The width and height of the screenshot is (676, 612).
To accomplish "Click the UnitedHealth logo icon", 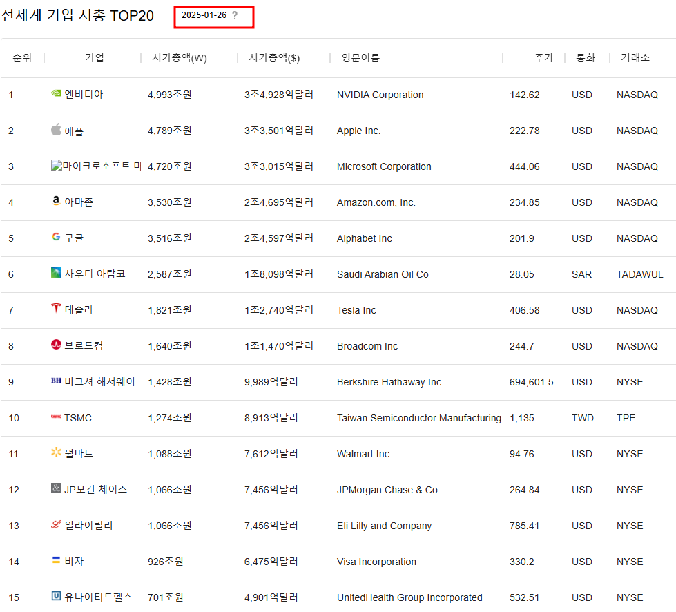I will pos(56,595).
